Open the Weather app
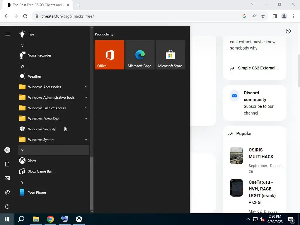Viewport: 300px width, 225px height. pos(54,76)
